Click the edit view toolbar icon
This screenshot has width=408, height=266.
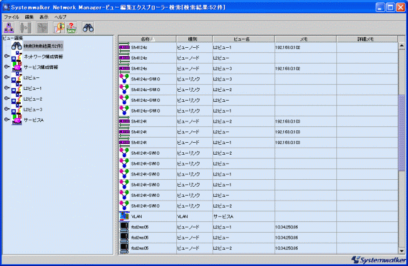[59, 28]
